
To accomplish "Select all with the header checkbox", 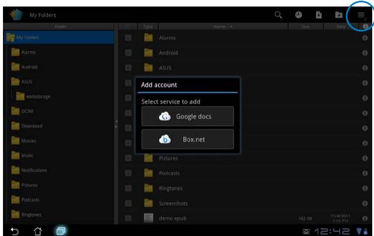I will (x=128, y=27).
